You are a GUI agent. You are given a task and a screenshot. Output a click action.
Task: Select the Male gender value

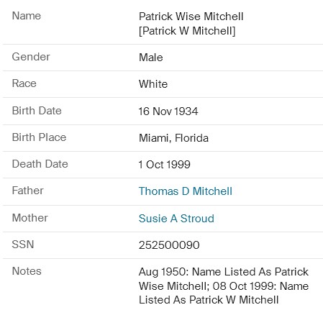[x=151, y=58]
